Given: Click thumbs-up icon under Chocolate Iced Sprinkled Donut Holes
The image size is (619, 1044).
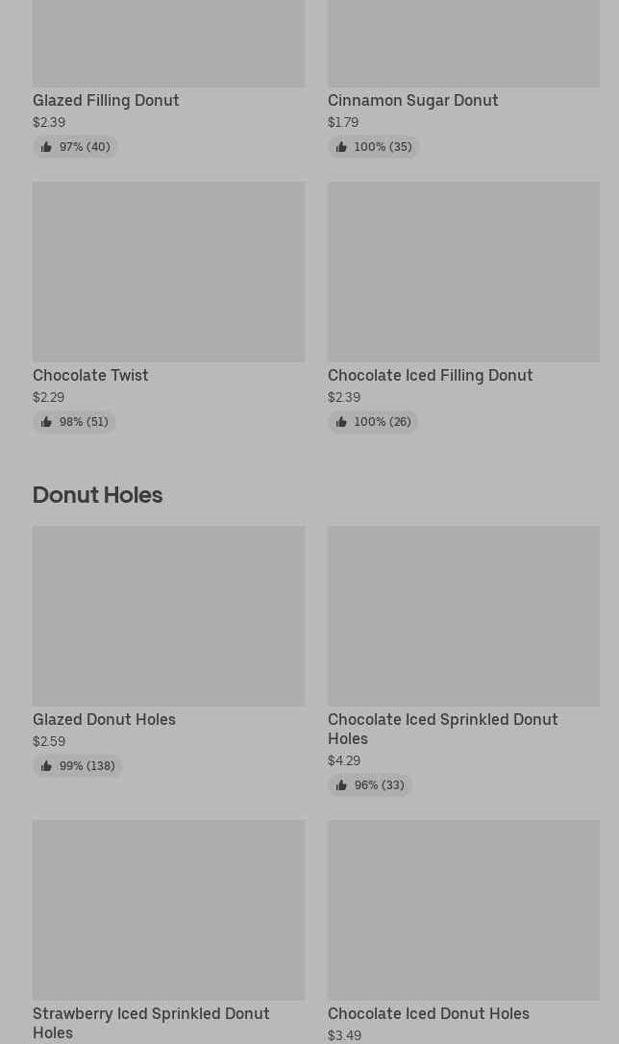Looking at the screenshot, I should pos(341,785).
